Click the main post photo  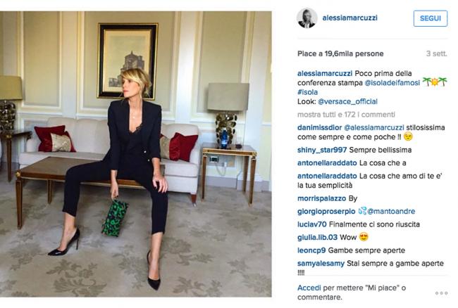coord(136,154)
